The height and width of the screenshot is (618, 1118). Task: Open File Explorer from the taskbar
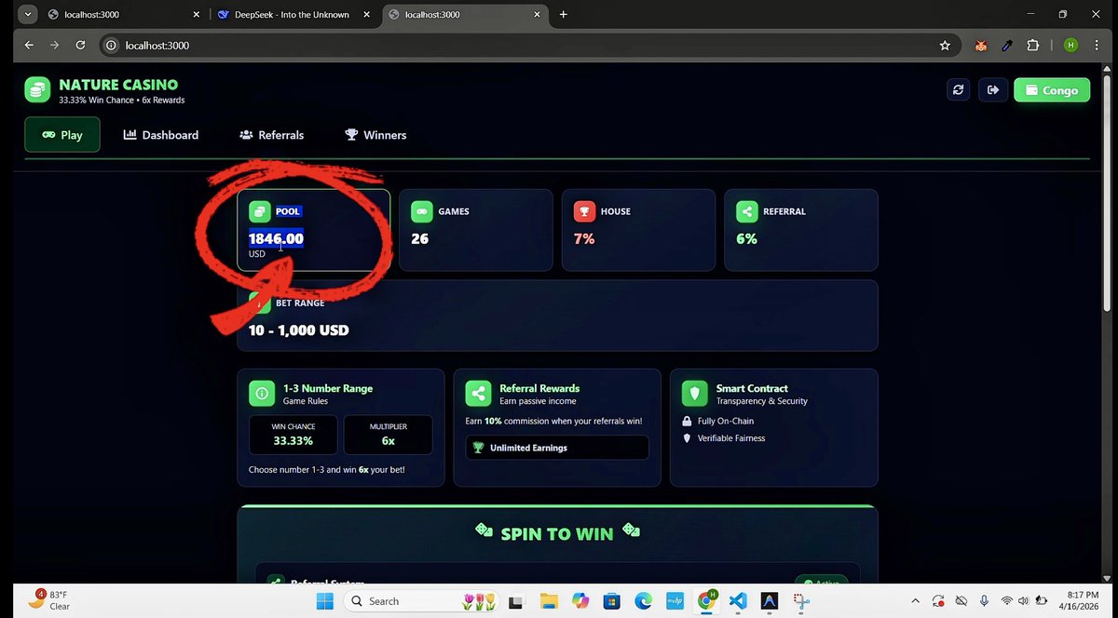(549, 601)
